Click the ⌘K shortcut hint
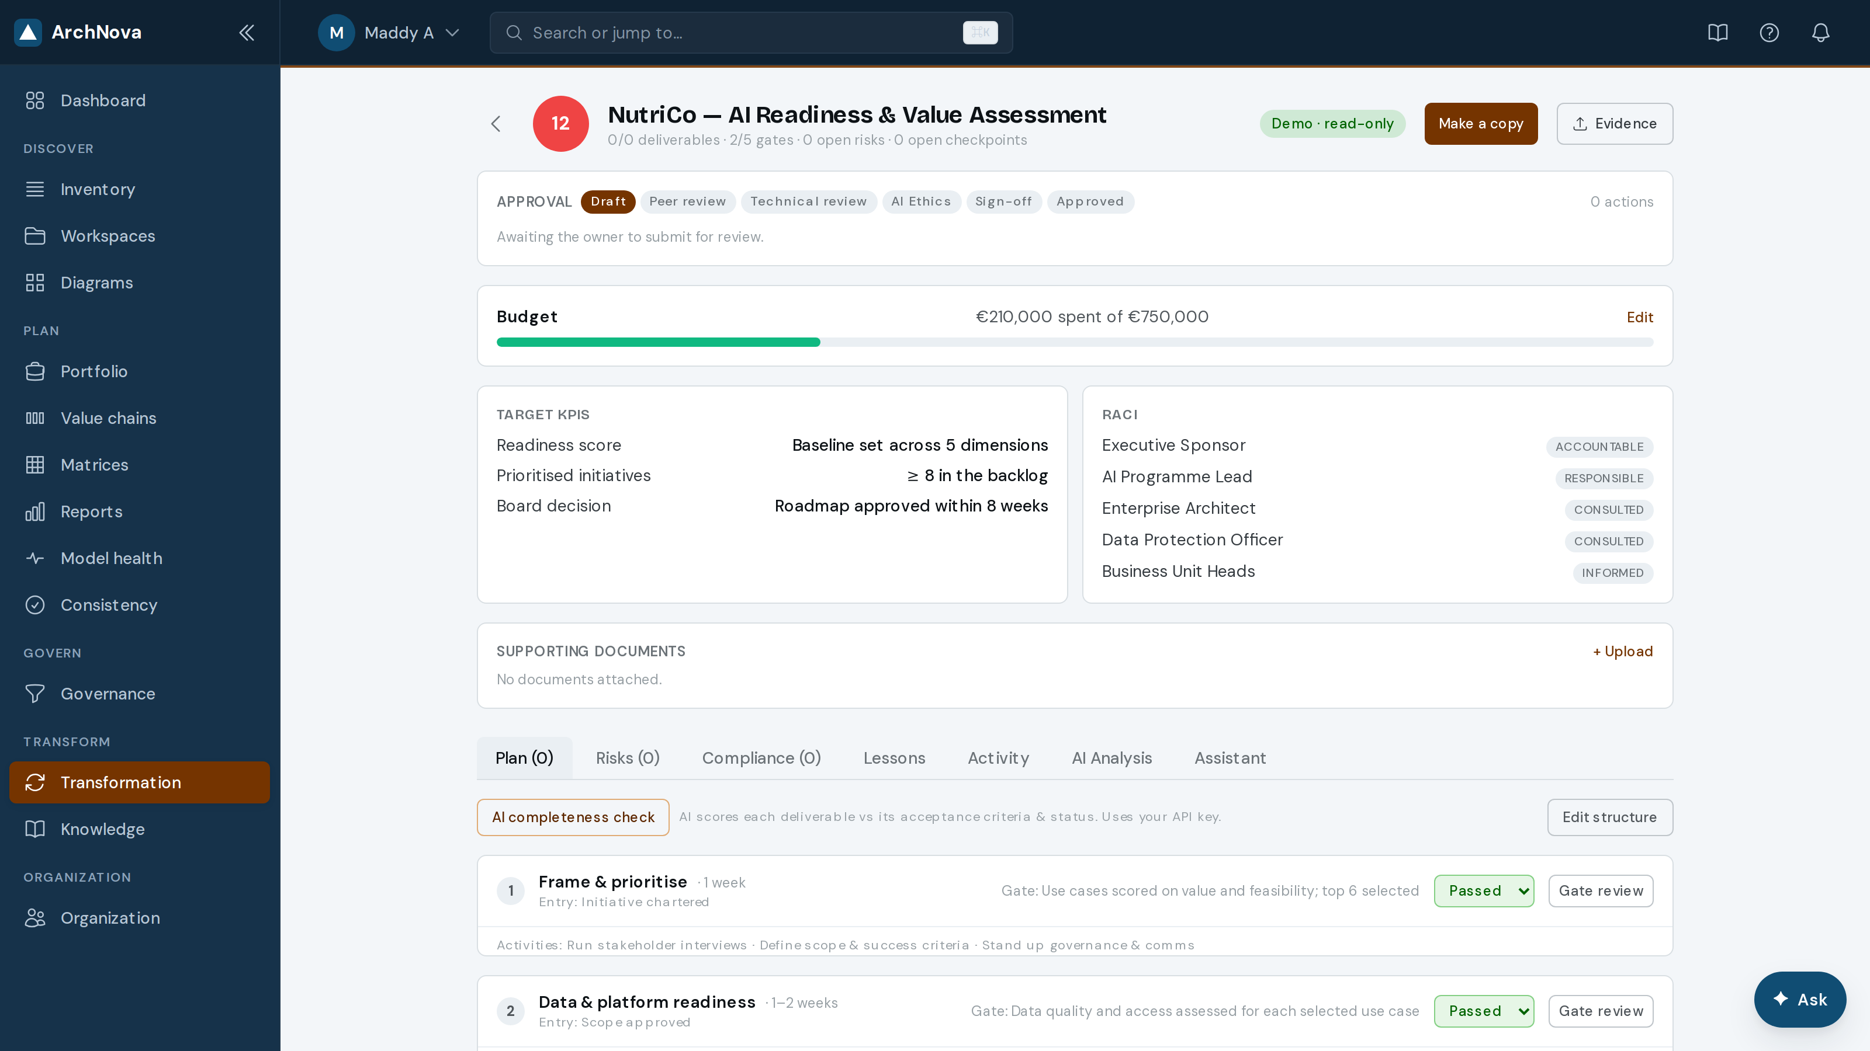 (x=980, y=33)
